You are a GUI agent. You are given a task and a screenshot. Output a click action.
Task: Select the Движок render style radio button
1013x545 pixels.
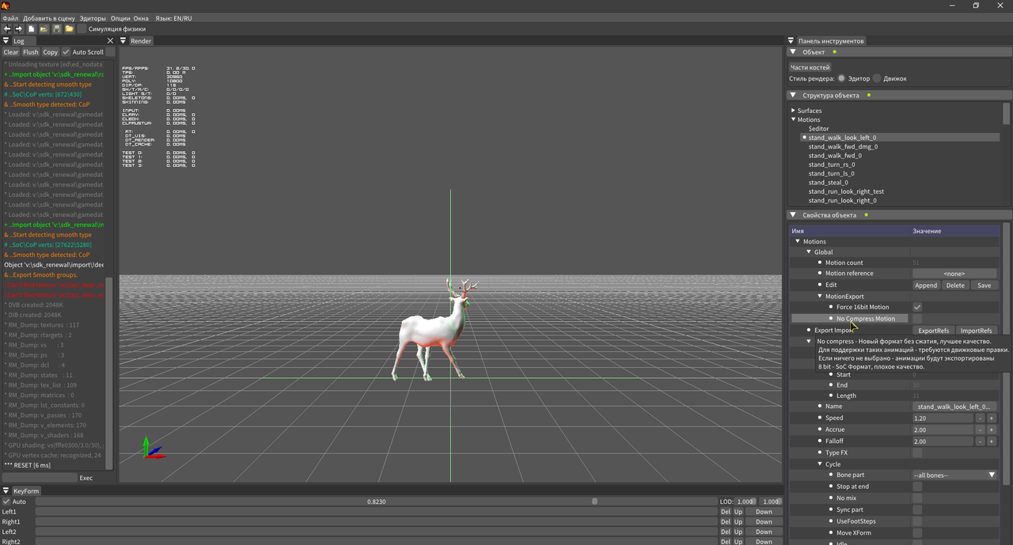coord(877,78)
